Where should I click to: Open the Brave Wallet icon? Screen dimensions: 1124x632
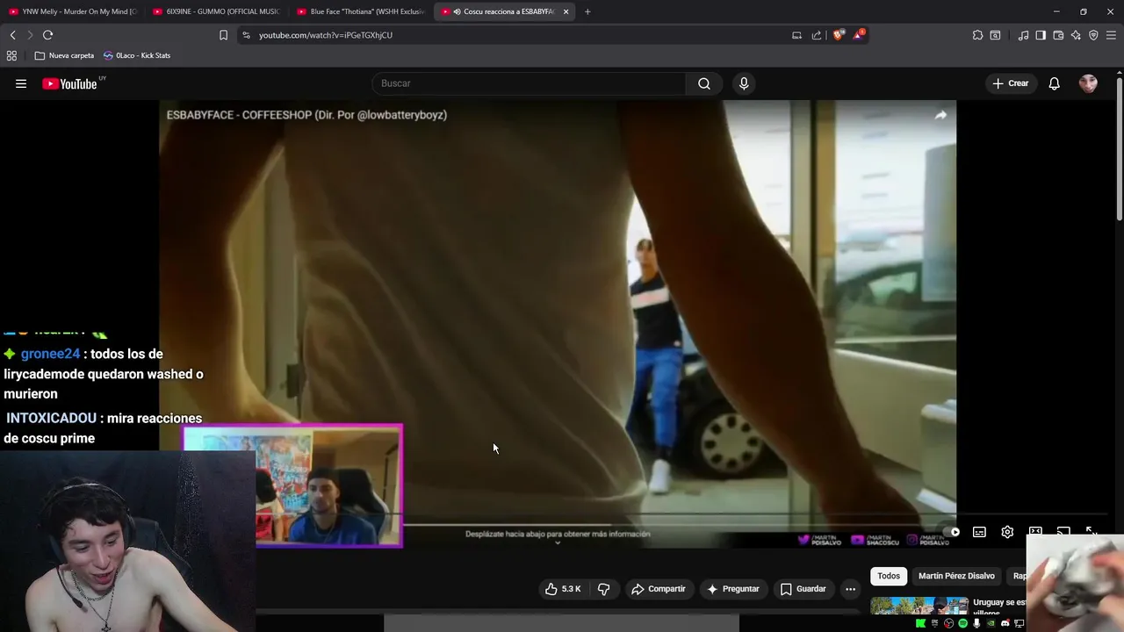click(1058, 35)
